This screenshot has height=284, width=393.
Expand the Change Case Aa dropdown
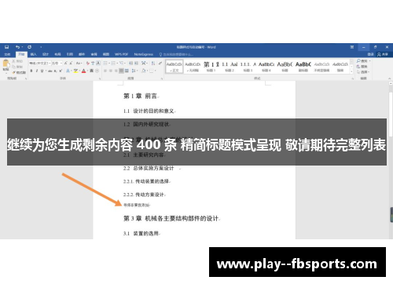point(79,64)
